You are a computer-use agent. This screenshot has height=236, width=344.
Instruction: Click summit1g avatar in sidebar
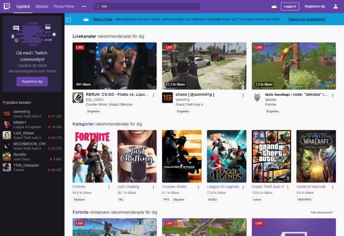[7, 114]
